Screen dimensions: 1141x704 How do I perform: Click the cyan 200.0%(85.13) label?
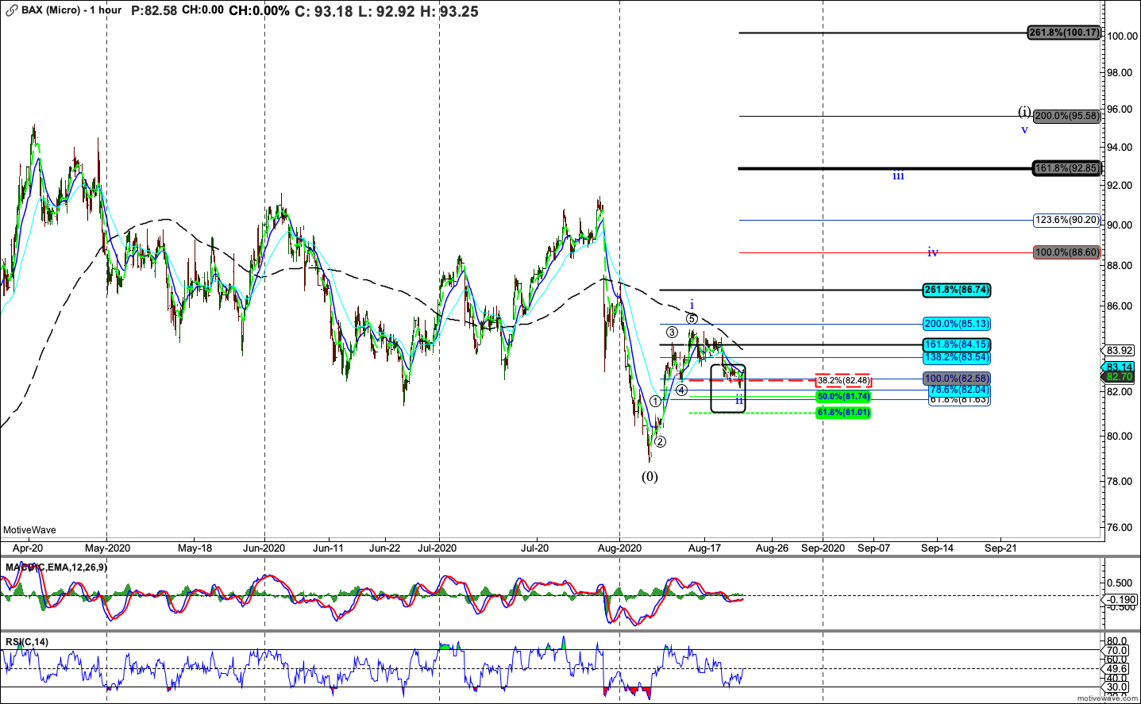pyautogui.click(x=957, y=324)
